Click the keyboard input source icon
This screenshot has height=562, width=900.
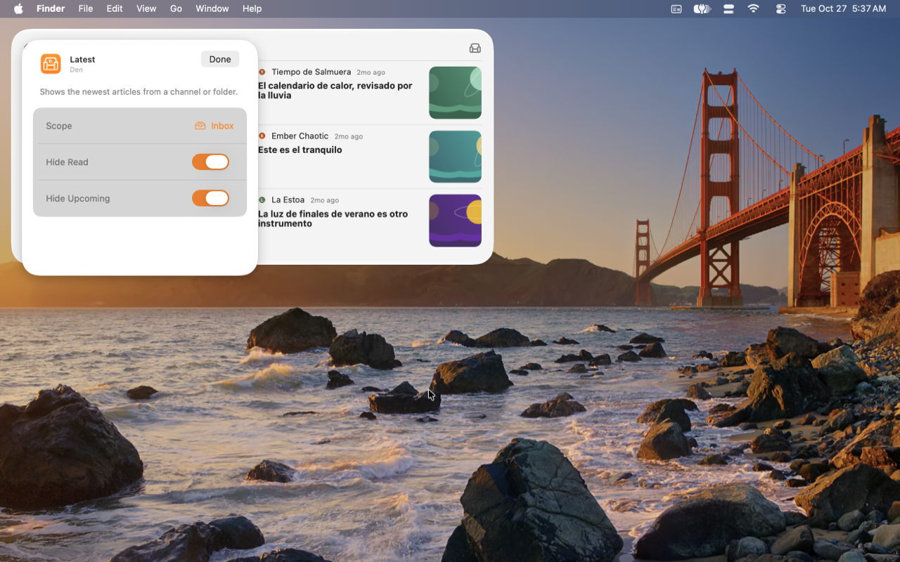click(676, 8)
